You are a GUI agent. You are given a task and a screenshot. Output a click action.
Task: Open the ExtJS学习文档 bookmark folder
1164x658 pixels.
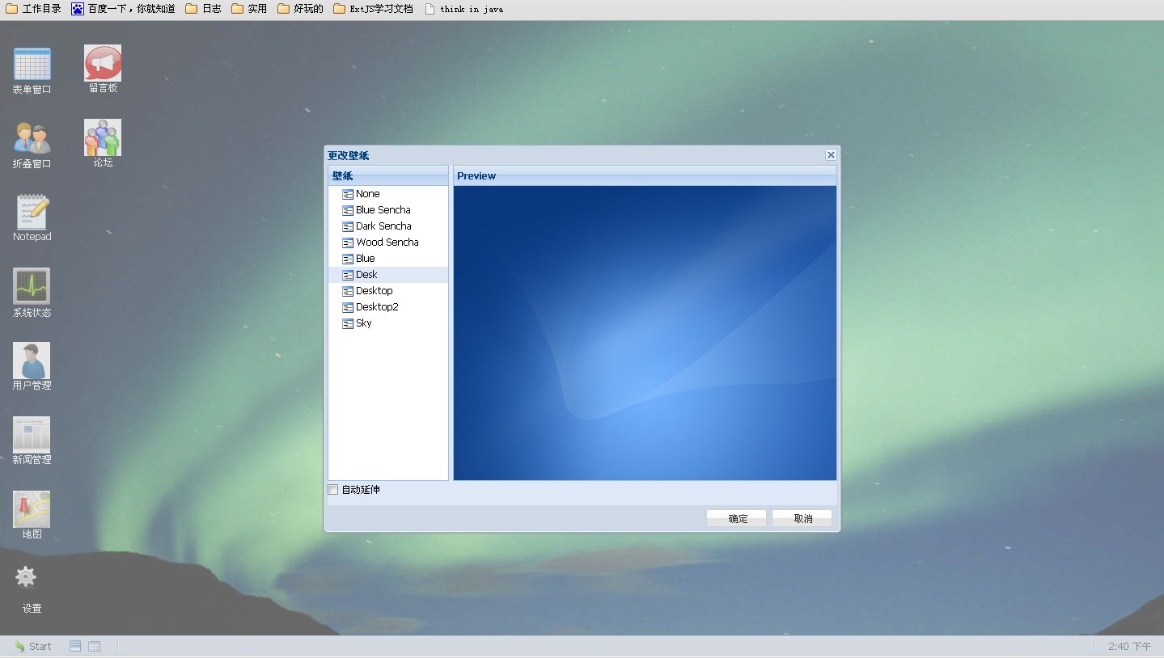tap(373, 9)
